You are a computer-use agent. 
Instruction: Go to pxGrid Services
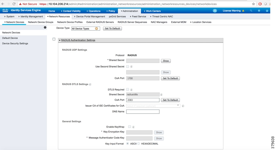coord(117,16)
